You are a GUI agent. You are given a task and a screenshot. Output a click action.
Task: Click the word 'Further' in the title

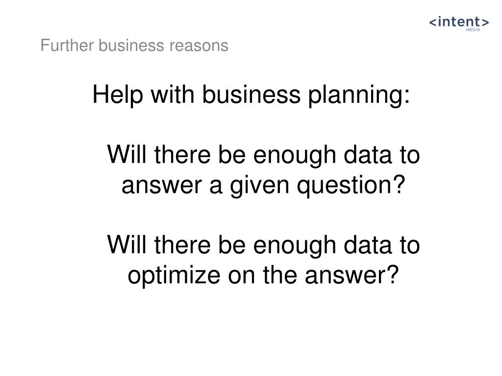67,45
